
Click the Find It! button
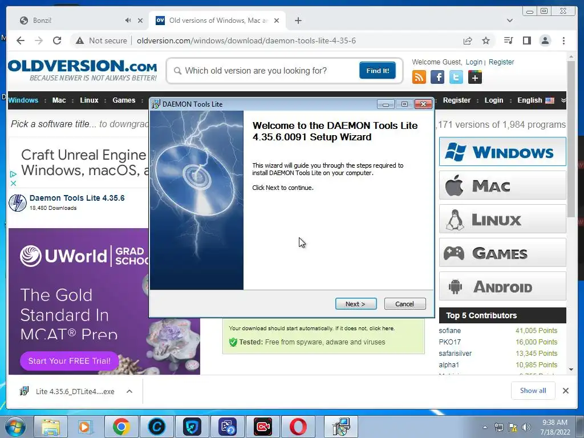point(378,71)
